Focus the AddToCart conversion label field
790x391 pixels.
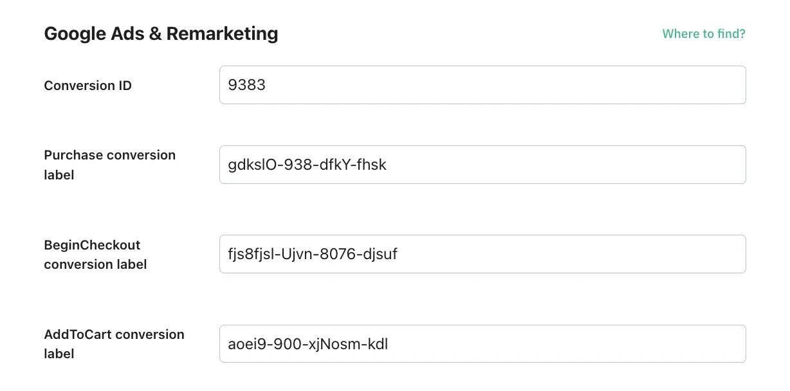(482, 343)
